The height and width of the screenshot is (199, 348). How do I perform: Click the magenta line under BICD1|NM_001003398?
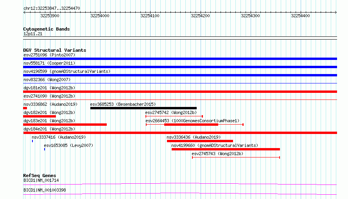[x=180, y=194]
